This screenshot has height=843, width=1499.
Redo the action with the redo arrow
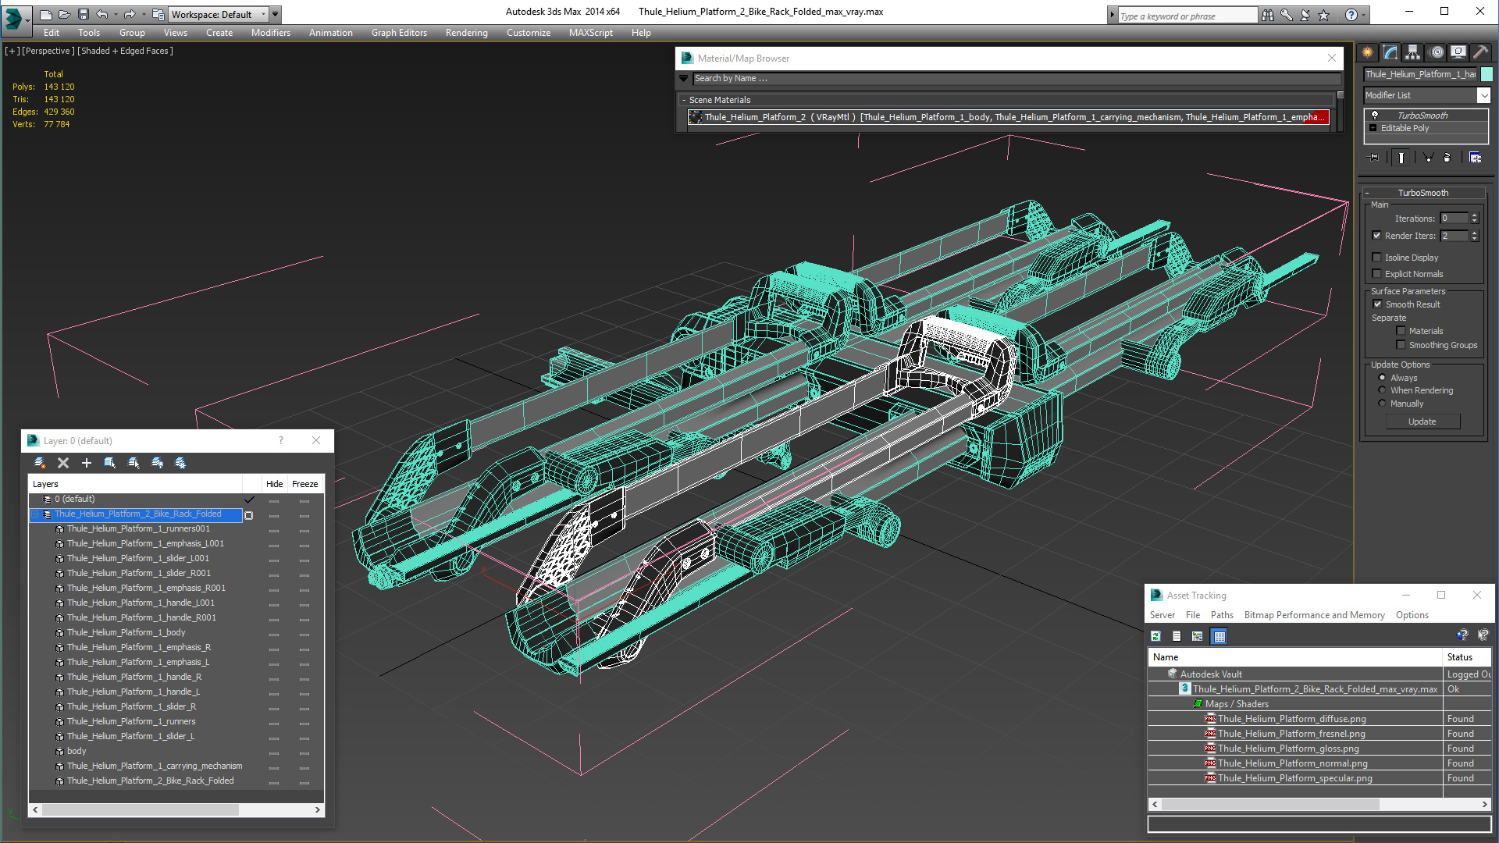click(130, 14)
